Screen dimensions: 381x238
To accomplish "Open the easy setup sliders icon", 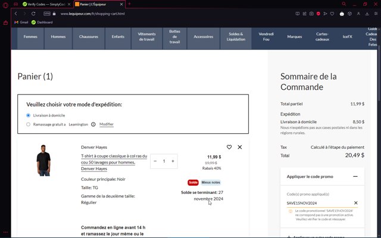I will tap(376, 14).
